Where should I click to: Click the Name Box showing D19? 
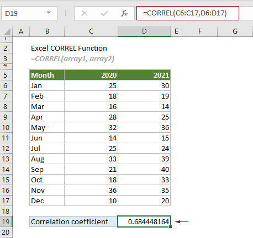point(29,13)
